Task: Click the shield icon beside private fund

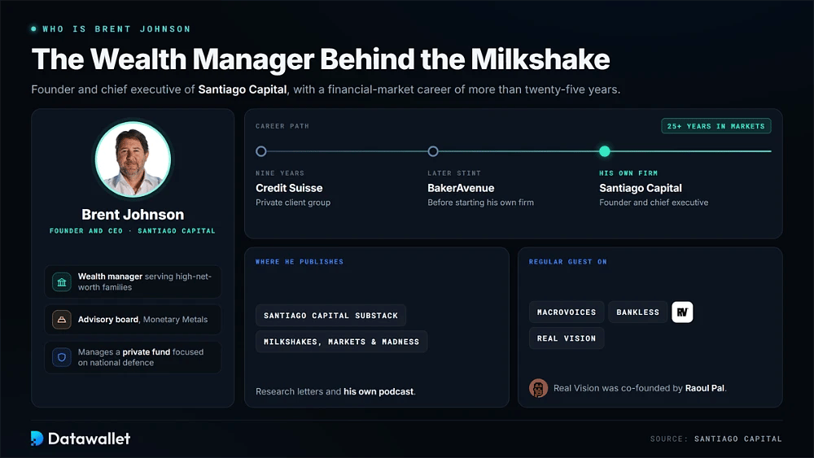Action: coord(61,357)
